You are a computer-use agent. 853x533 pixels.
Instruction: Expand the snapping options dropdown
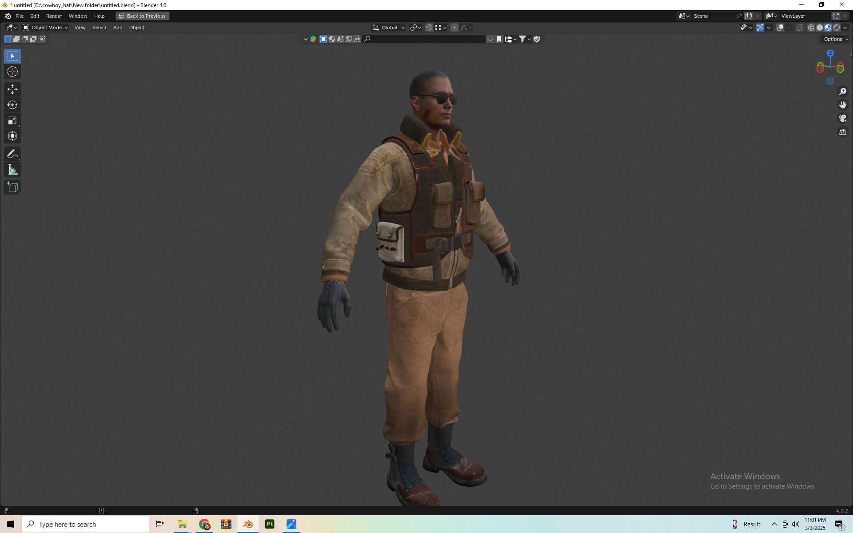[441, 28]
